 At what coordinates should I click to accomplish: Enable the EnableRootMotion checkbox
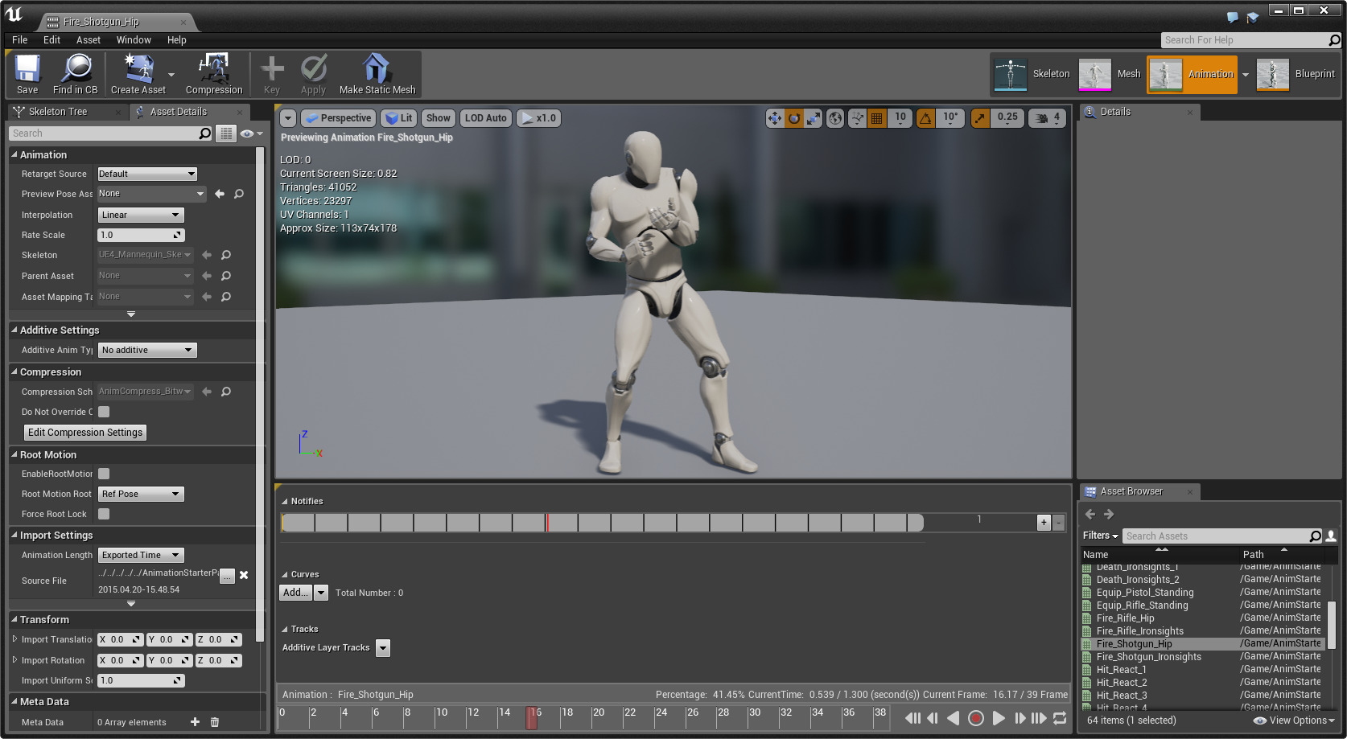(x=104, y=474)
